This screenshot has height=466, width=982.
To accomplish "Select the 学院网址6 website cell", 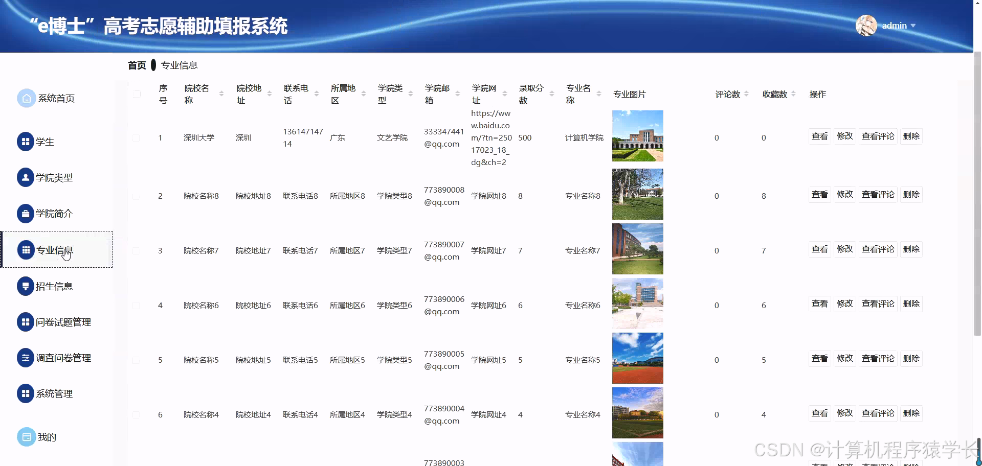I will coord(488,306).
